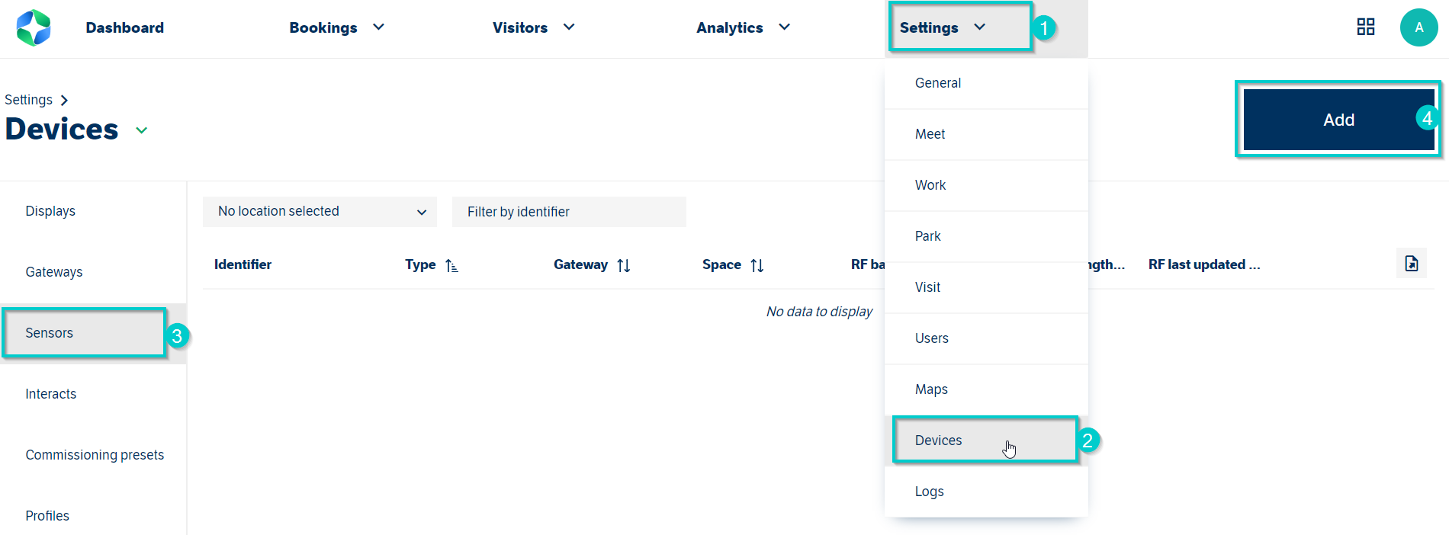Image resolution: width=1449 pixels, height=535 pixels.
Task: Sort table by Type column icon
Action: point(451,265)
